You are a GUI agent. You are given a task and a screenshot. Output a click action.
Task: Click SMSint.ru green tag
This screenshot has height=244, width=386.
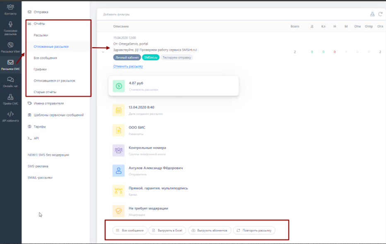tap(151, 57)
